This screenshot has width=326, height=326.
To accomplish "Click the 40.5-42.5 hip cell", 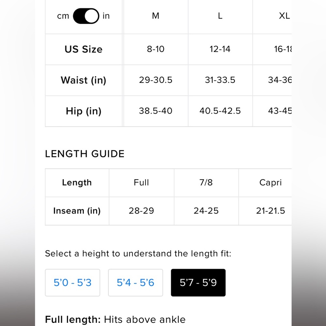I will pyautogui.click(x=220, y=111).
